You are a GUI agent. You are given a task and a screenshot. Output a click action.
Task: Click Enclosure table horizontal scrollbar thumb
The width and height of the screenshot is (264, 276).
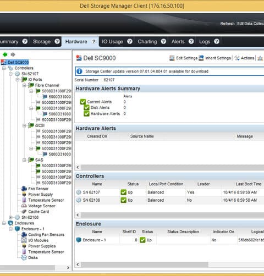click(145, 264)
